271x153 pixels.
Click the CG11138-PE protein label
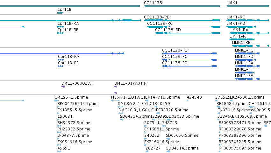[175, 50]
